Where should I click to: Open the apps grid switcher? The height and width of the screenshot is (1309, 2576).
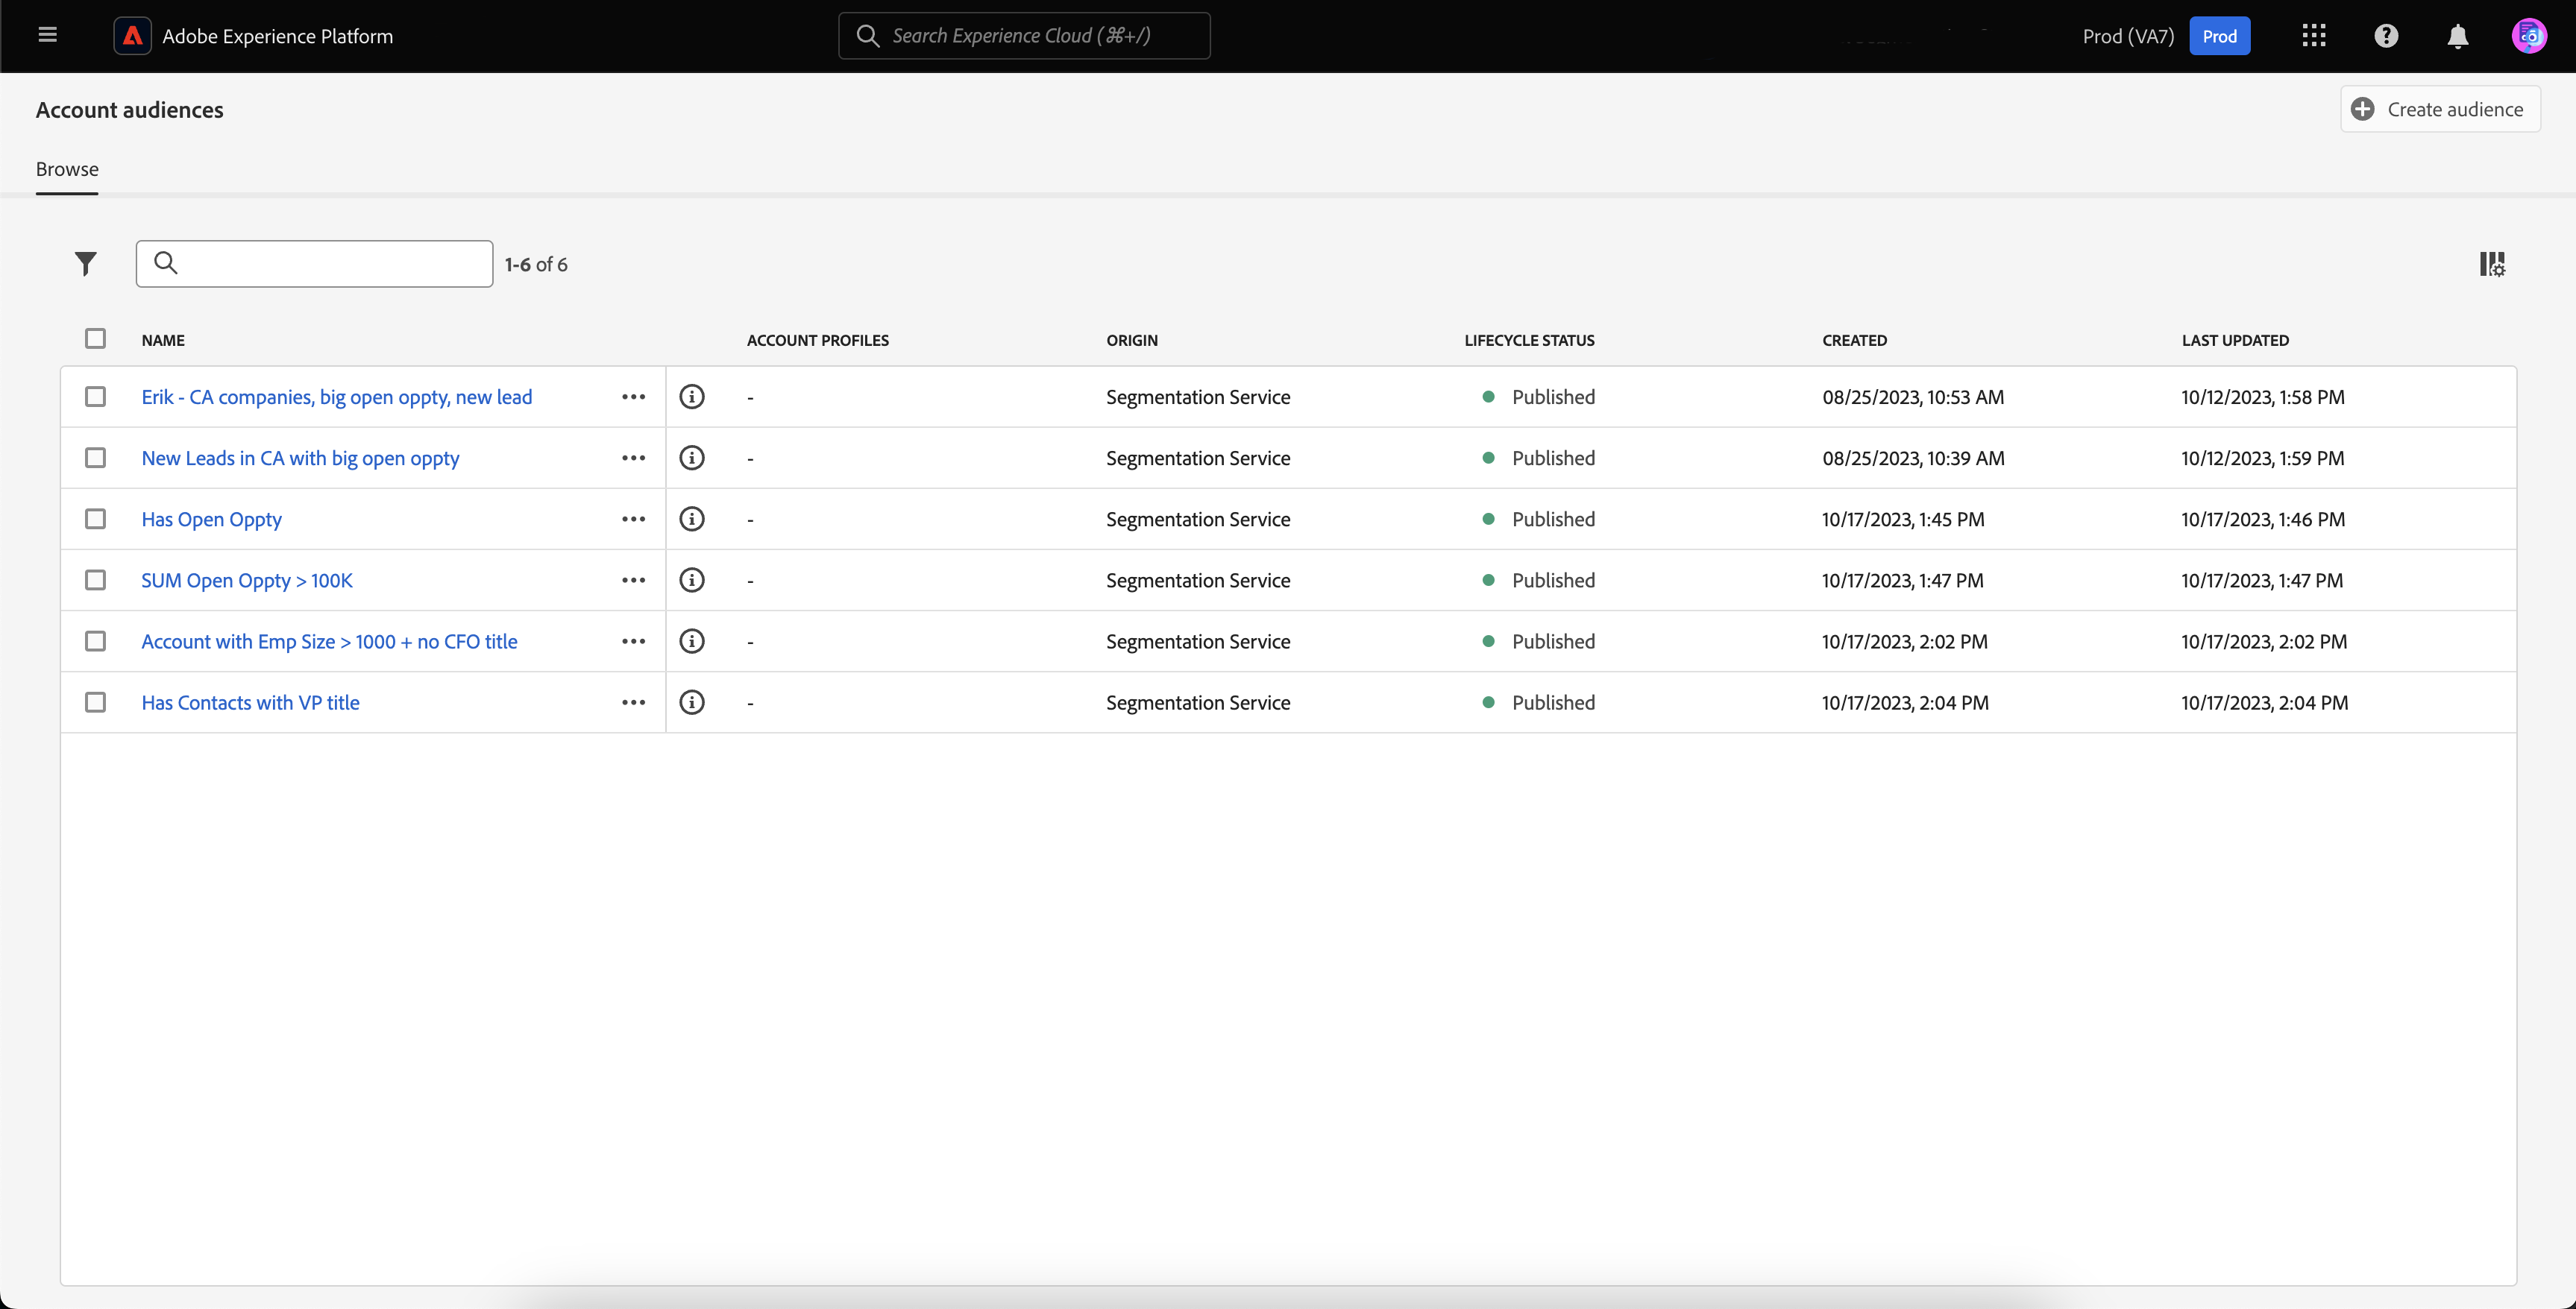pos(2313,36)
